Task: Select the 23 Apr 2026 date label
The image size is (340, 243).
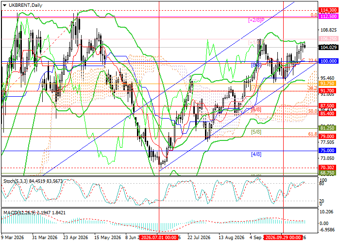Action: pos(76,238)
